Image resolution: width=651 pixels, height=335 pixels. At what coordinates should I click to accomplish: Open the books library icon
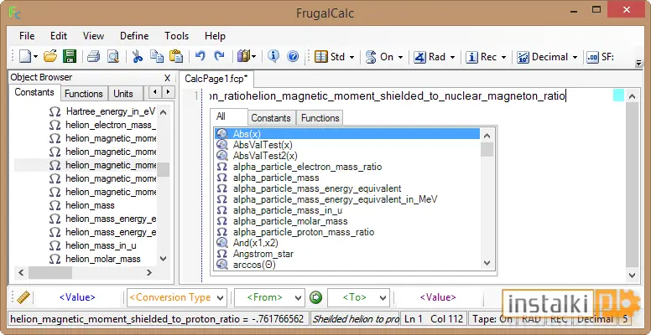[x=243, y=57]
